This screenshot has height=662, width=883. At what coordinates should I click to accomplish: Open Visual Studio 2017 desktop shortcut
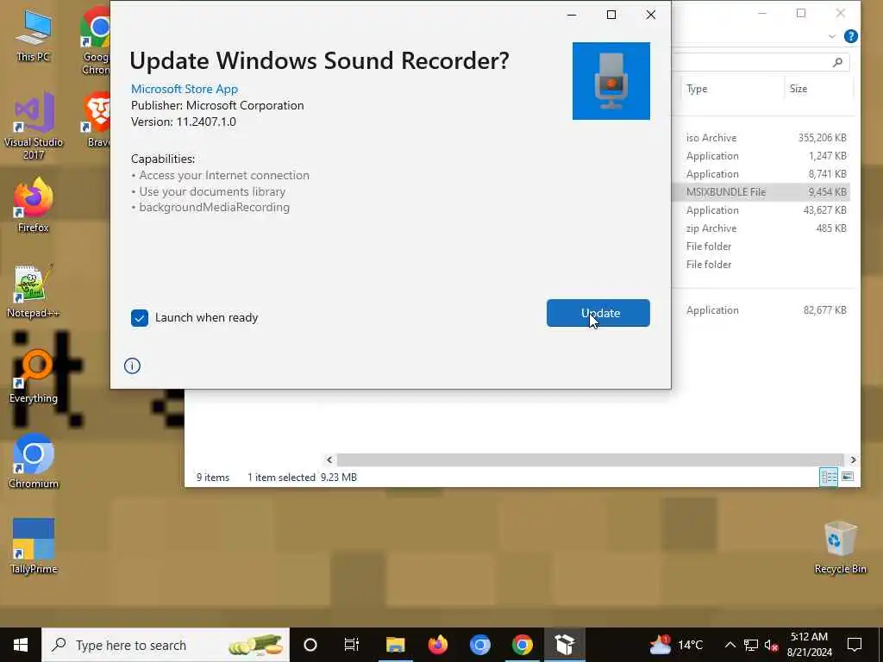coord(34,126)
